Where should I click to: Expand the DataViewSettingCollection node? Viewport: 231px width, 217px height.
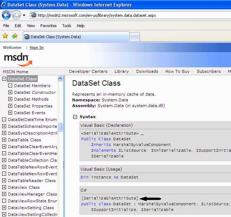4,214
